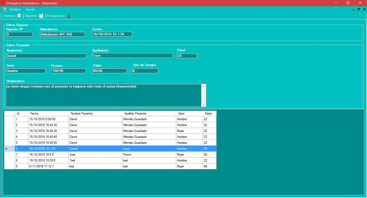Select table cell 16/10/2016 16:1:34 in row 6
The image size is (367, 198).
[48, 149]
